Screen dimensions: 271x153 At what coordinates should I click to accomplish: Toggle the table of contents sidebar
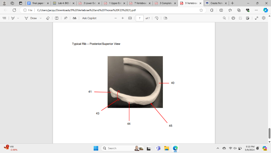(4, 18)
